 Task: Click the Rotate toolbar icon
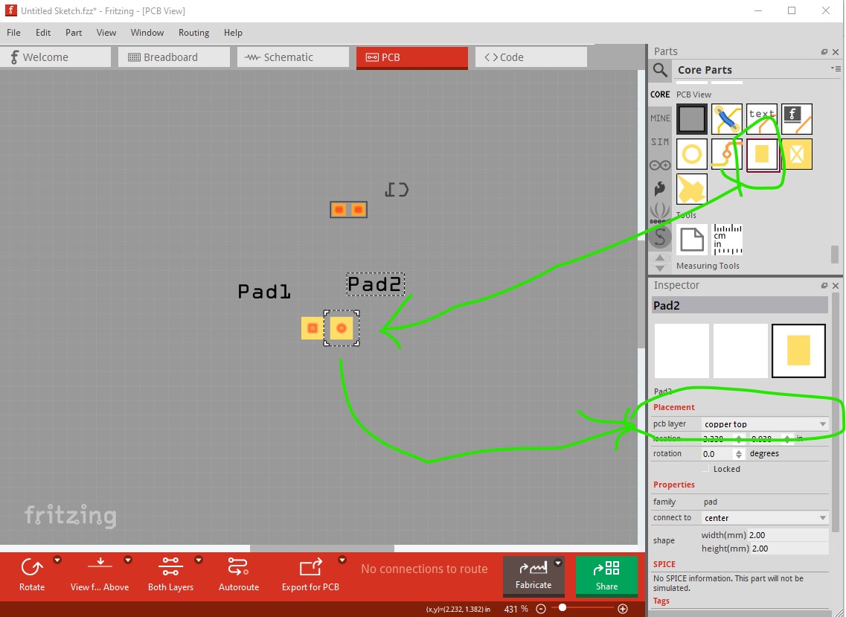click(32, 575)
